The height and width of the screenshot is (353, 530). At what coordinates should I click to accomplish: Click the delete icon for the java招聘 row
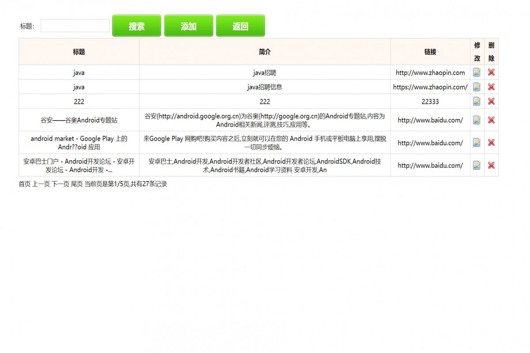(x=491, y=72)
